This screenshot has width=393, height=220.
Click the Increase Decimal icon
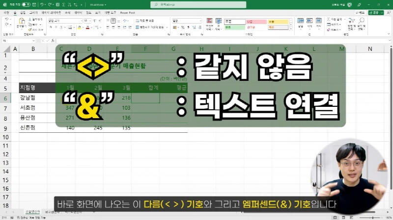(x=194, y=27)
